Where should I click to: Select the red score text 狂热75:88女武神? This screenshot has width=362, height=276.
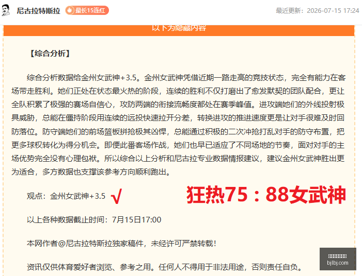(x=266, y=195)
